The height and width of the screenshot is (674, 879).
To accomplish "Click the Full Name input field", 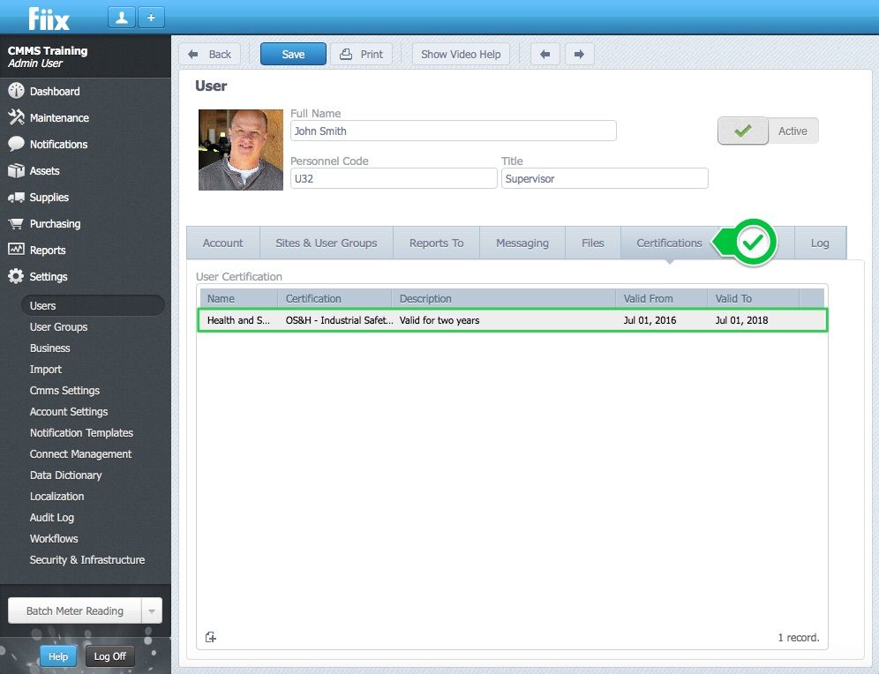I will 454,131.
